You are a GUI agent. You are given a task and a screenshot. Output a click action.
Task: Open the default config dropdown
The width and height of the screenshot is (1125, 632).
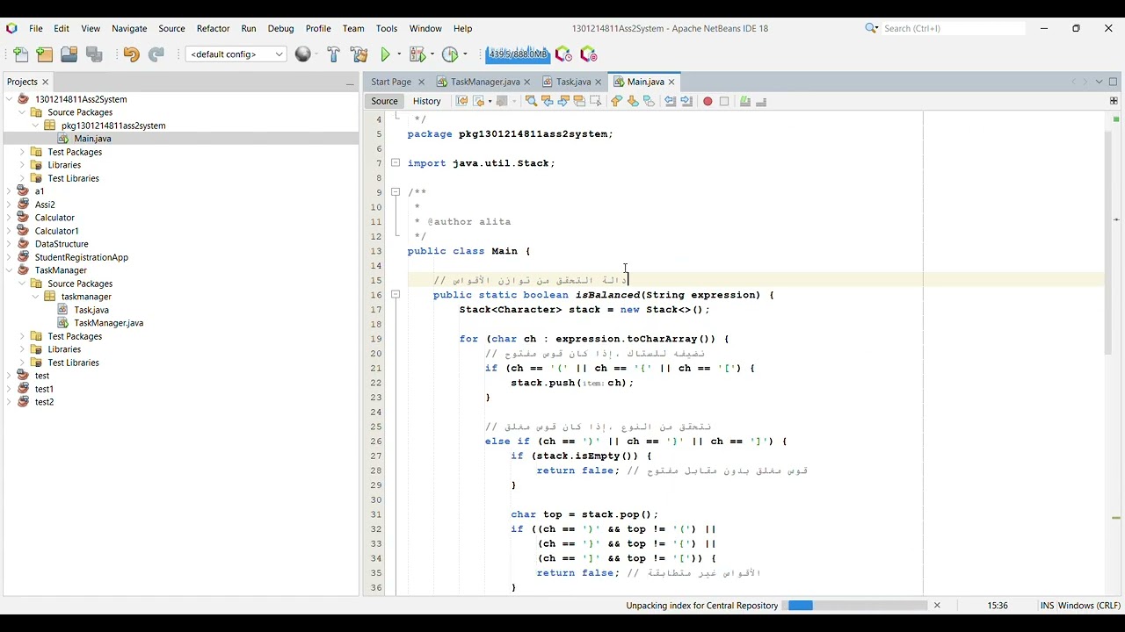pos(236,54)
